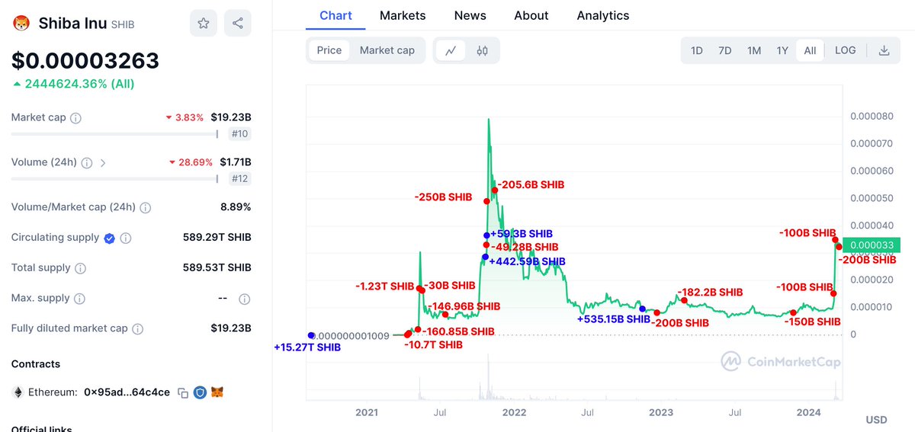
Task: Click the -150B SHIB marker dot
Action: [x=793, y=312]
